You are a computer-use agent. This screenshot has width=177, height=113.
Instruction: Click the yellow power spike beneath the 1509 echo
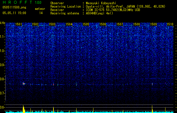click(x=152, y=109)
